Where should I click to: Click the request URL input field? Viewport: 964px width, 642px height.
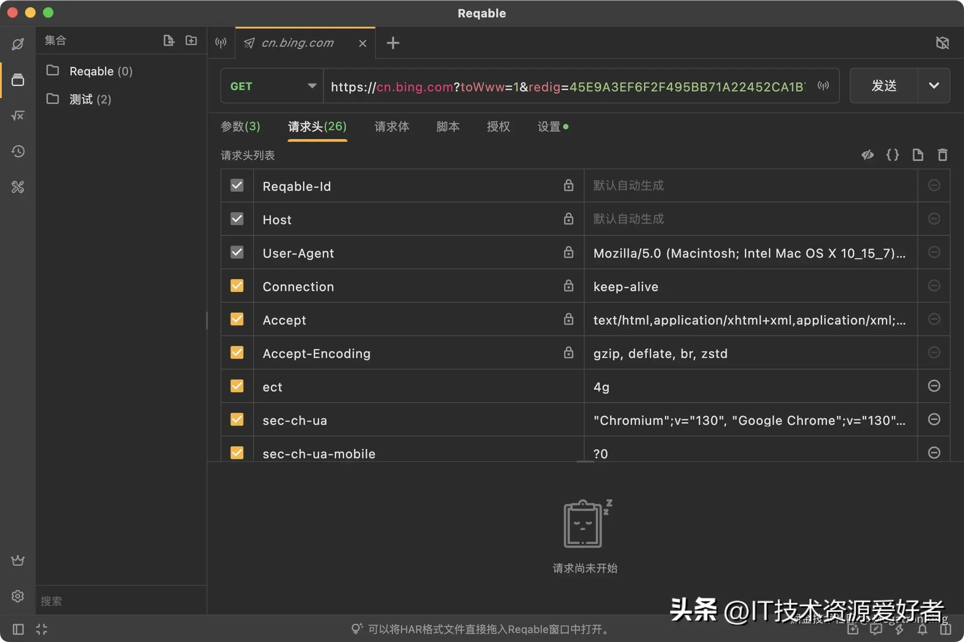point(569,86)
